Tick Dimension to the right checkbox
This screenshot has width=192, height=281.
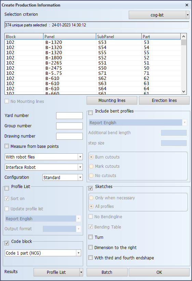91,247
